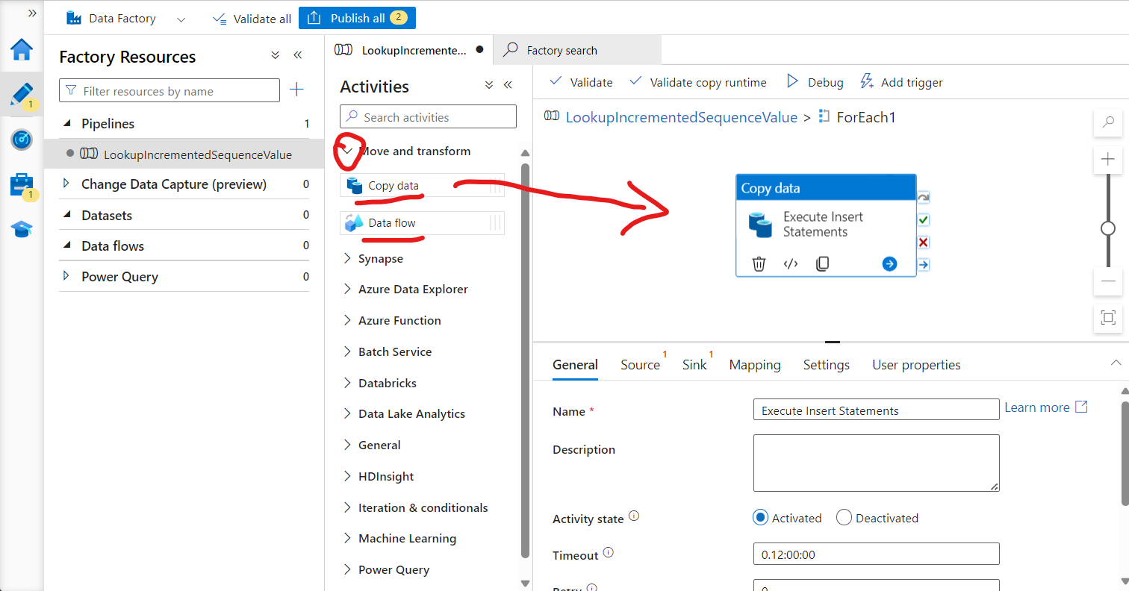
Task: Open the Factory search tab
Action: pos(559,49)
